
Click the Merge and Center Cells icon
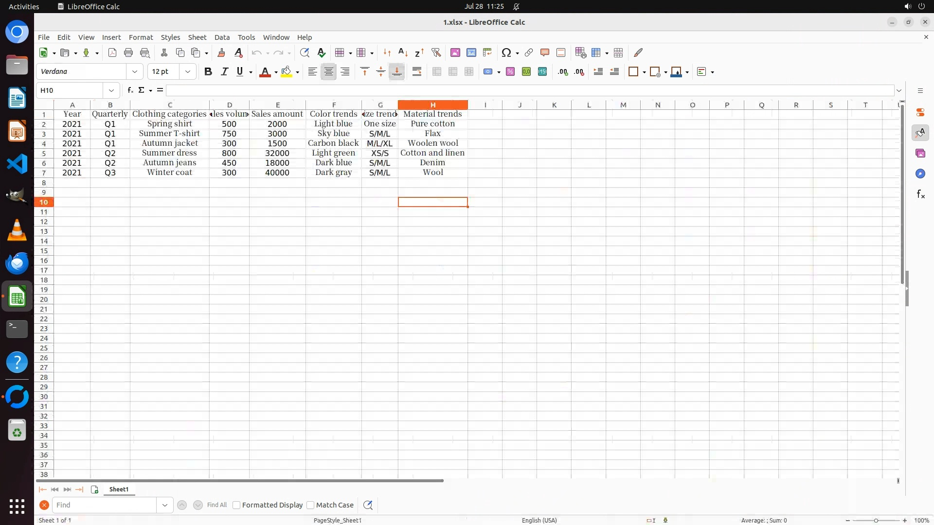pyautogui.click(x=437, y=72)
